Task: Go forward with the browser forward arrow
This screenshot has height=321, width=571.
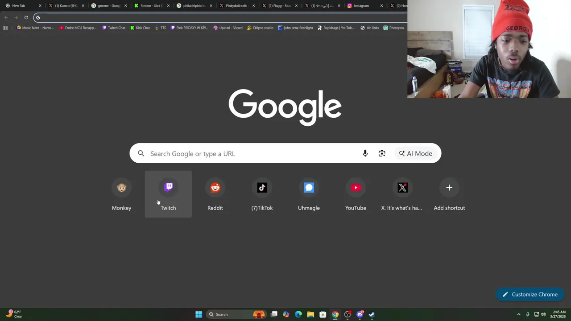Action: (16, 17)
